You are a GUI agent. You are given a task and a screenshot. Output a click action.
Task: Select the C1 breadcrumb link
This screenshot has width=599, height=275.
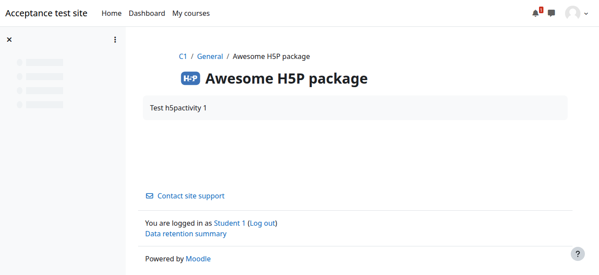[x=183, y=56]
